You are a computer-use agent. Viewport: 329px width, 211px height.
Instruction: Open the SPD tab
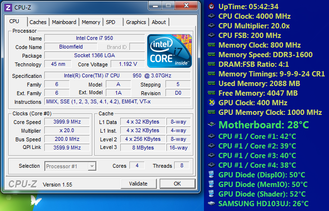(113, 22)
